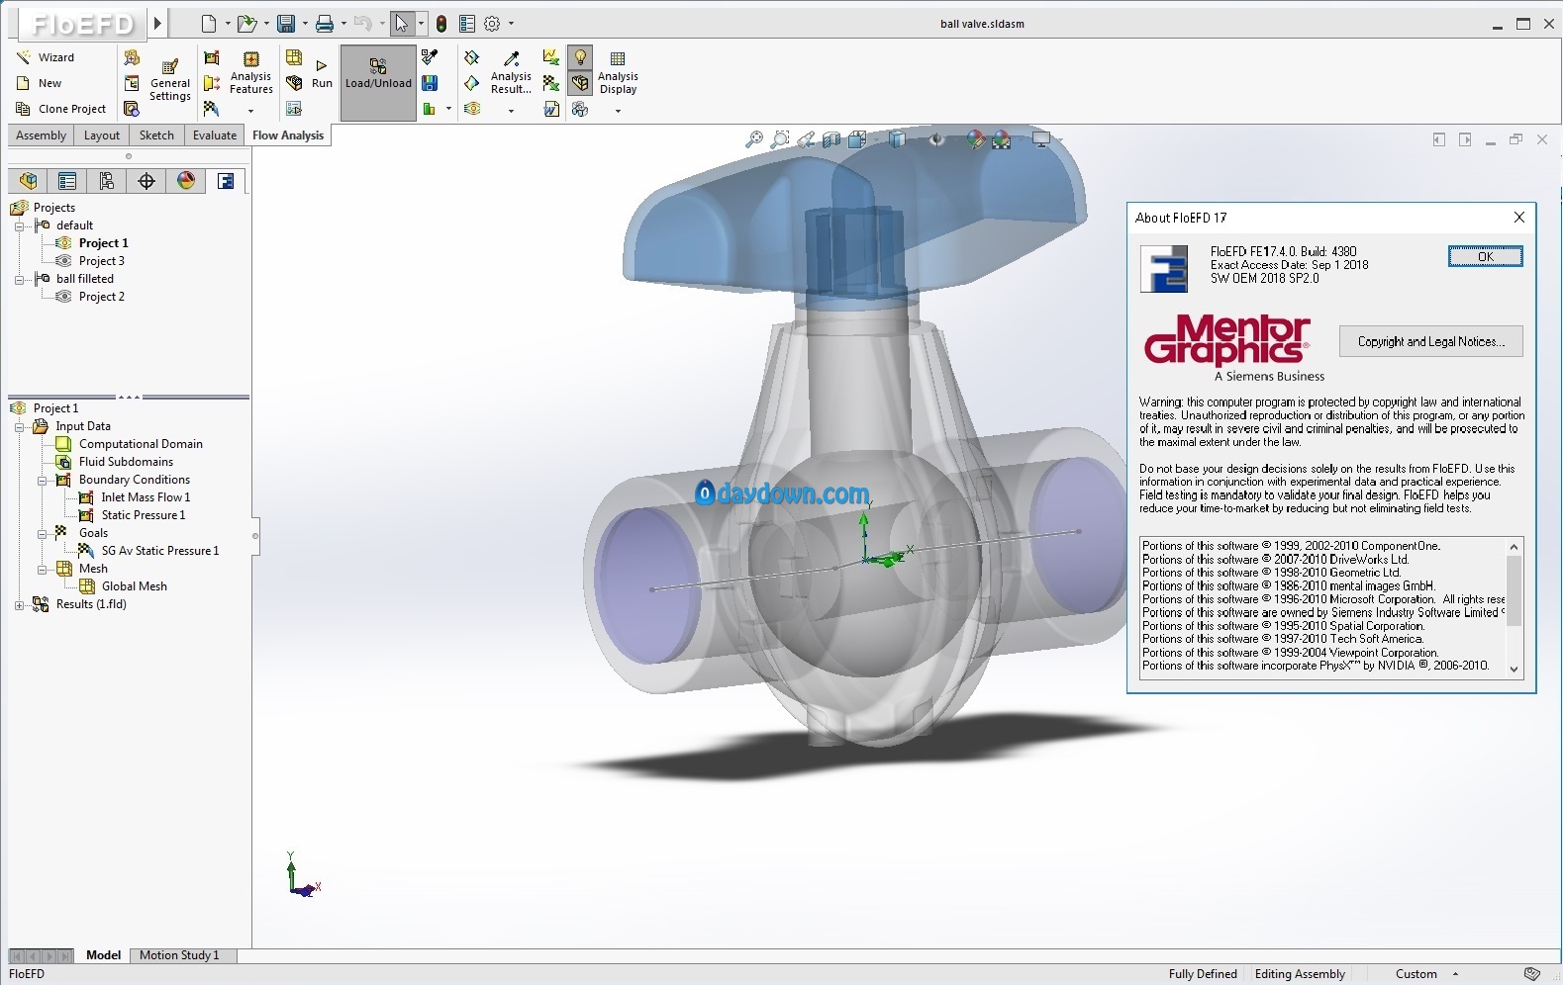Open the Analysis Results dropdown arrow
The width and height of the screenshot is (1563, 985).
click(x=511, y=111)
